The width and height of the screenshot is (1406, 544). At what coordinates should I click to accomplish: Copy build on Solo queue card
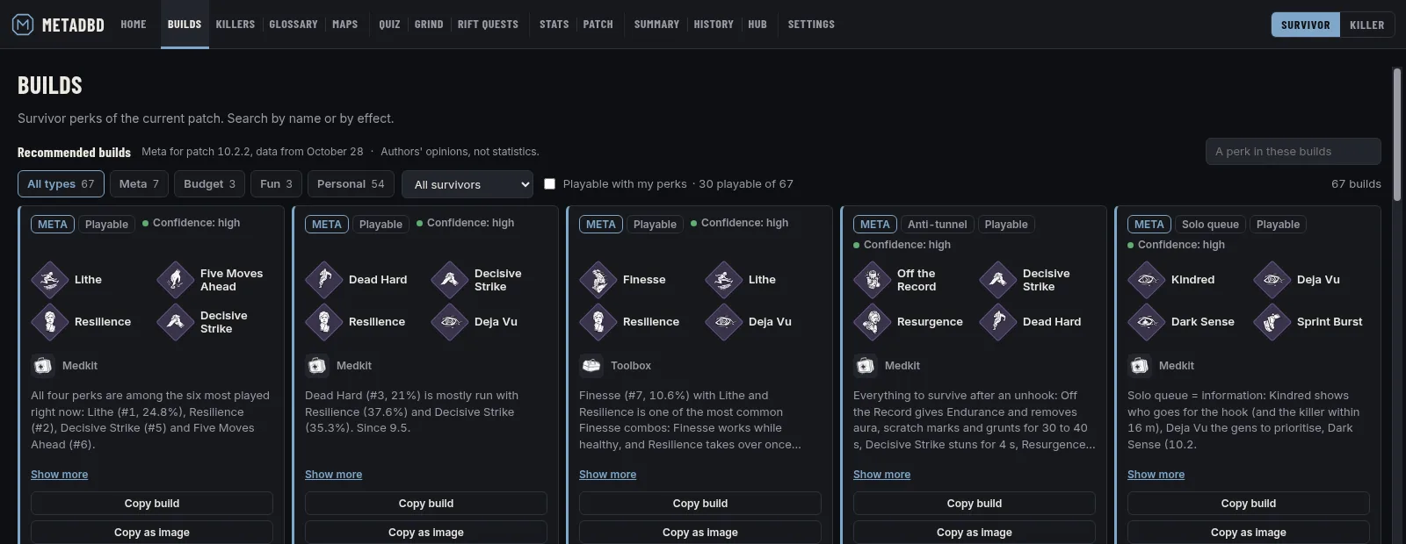point(1249,504)
